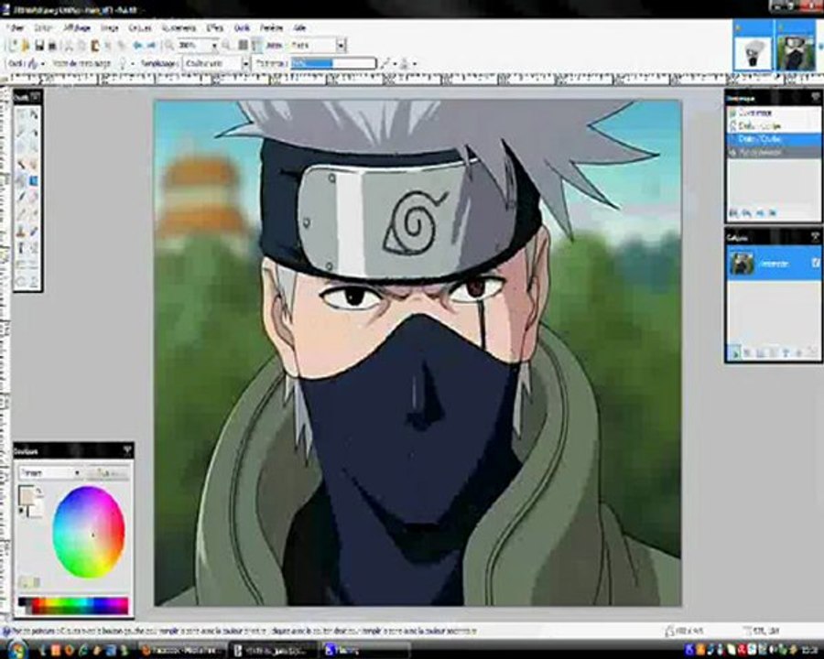Click the Tolérance slider bar
Viewport: 824px width, 659px height.
pos(333,63)
